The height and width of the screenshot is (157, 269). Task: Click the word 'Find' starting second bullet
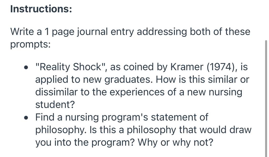(45, 117)
